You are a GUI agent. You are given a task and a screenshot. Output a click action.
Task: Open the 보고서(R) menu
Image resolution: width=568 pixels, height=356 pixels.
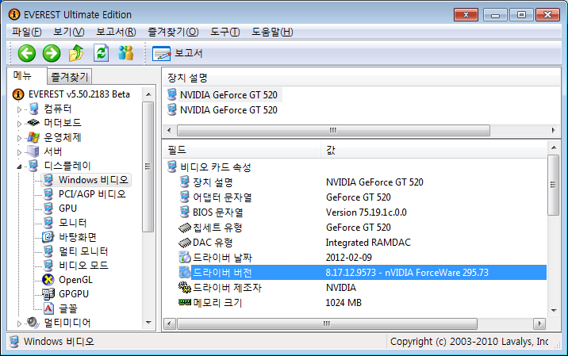(116, 32)
